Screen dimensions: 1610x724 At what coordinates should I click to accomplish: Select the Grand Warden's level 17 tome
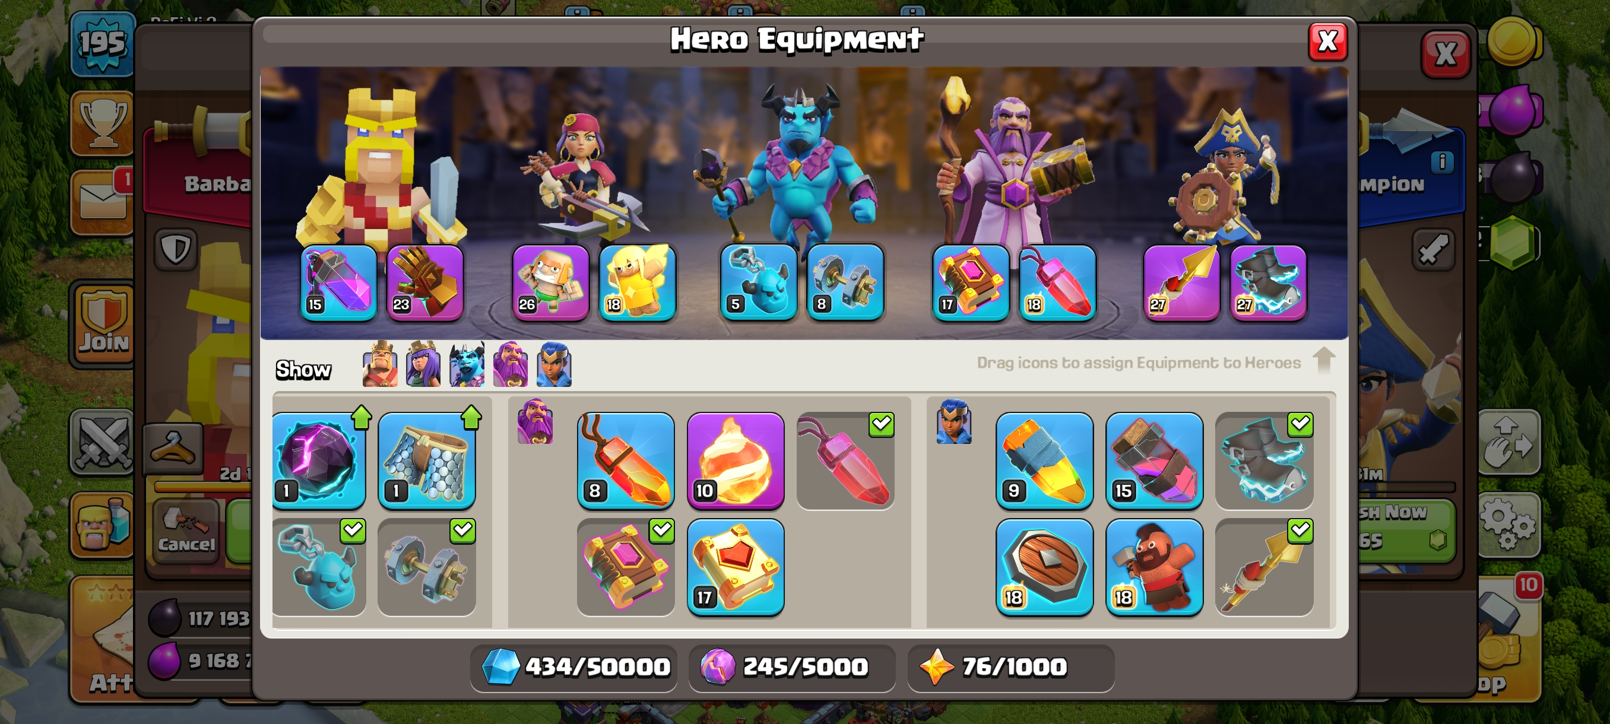point(971,283)
